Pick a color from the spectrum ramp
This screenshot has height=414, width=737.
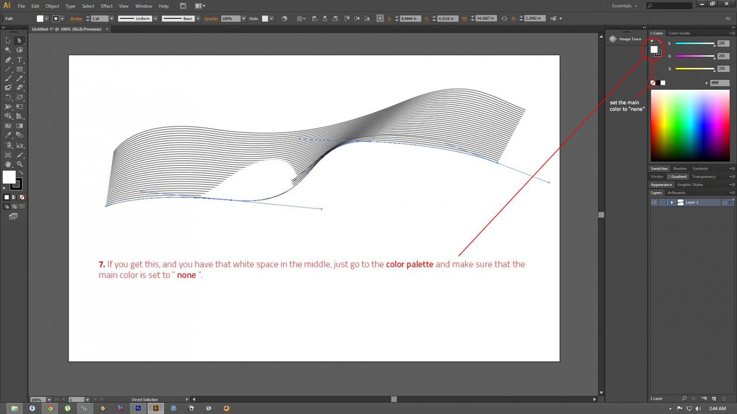pyautogui.click(x=690, y=125)
